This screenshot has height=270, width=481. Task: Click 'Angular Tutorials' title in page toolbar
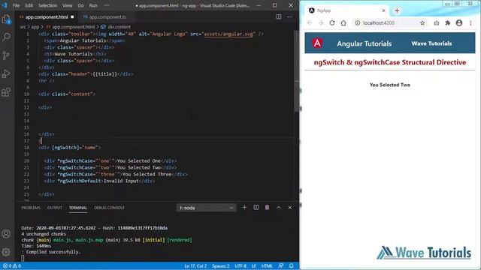(364, 43)
